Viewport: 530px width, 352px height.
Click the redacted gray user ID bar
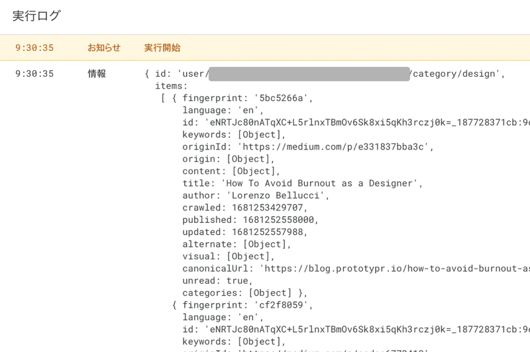309,74
